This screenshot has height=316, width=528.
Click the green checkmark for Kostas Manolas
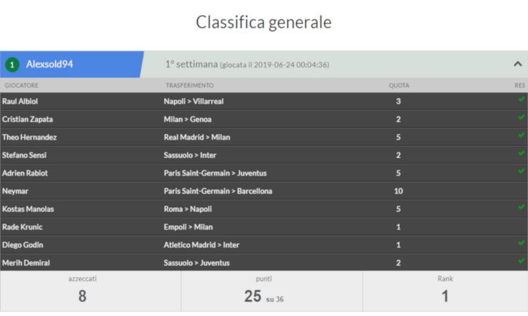[521, 207]
